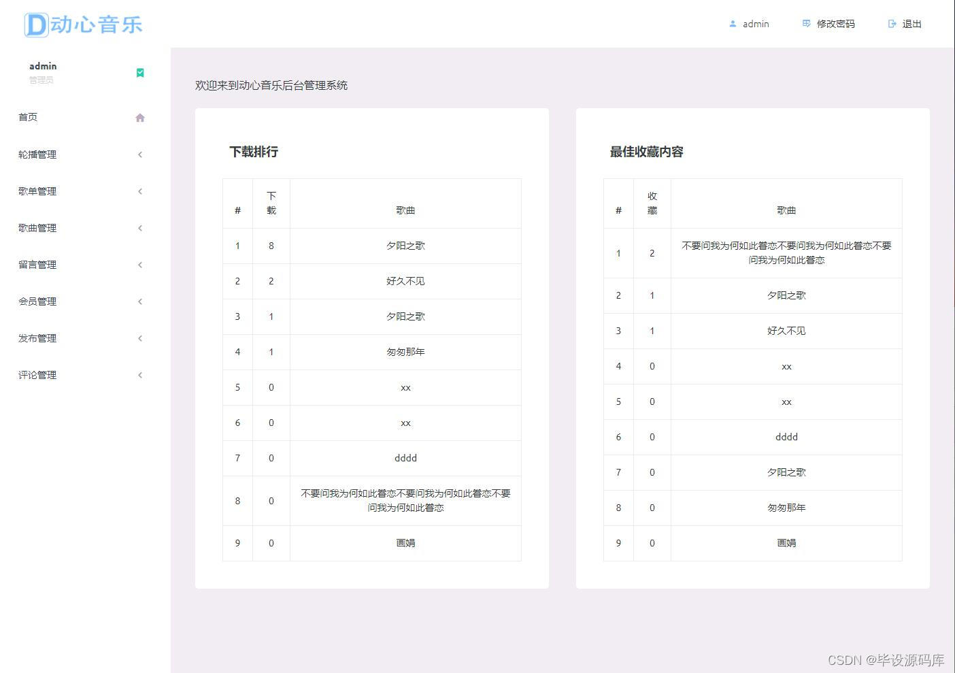Click the 修改密码 link

(835, 24)
